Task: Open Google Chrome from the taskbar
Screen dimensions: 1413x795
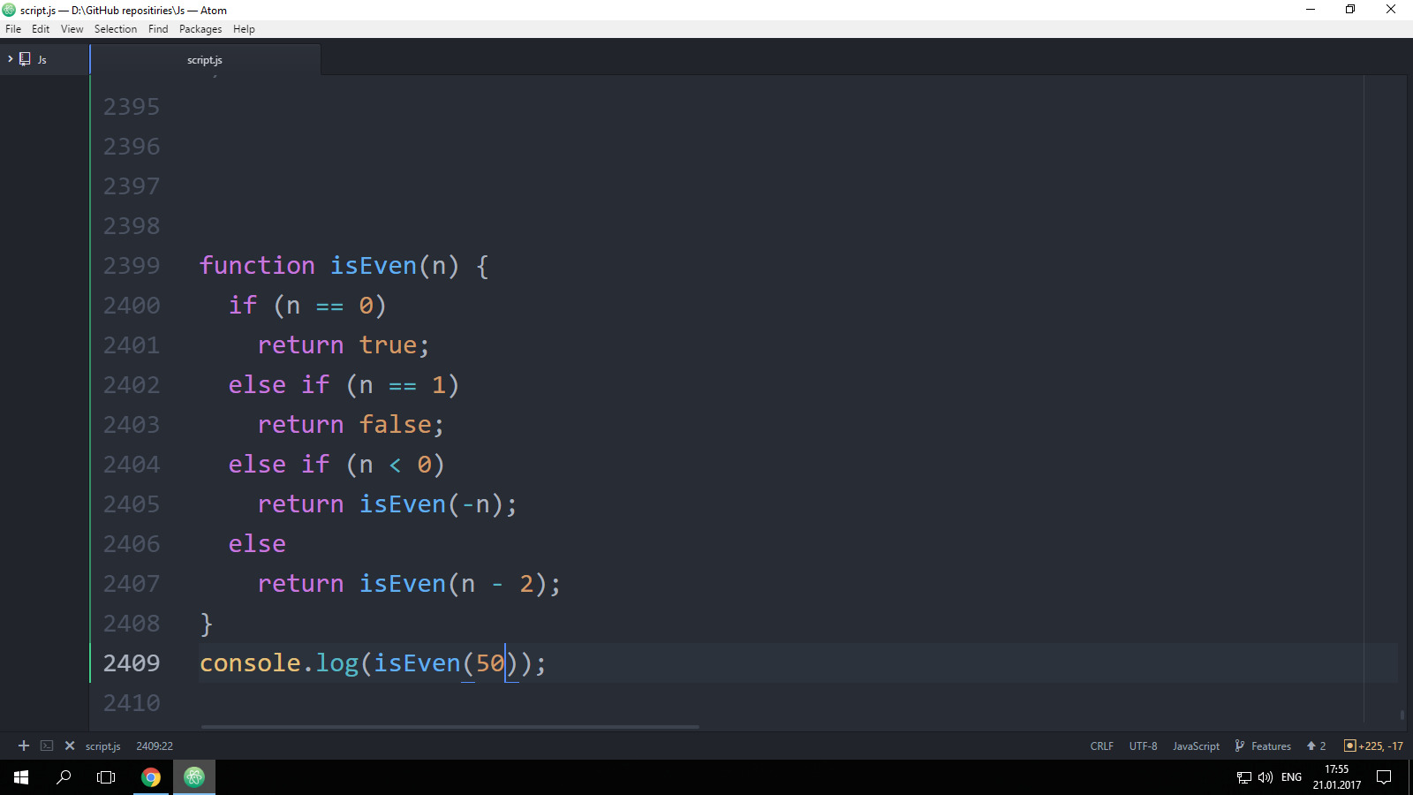Action: point(151,777)
